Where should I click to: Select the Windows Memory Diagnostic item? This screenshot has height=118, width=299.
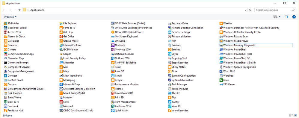[256, 45]
